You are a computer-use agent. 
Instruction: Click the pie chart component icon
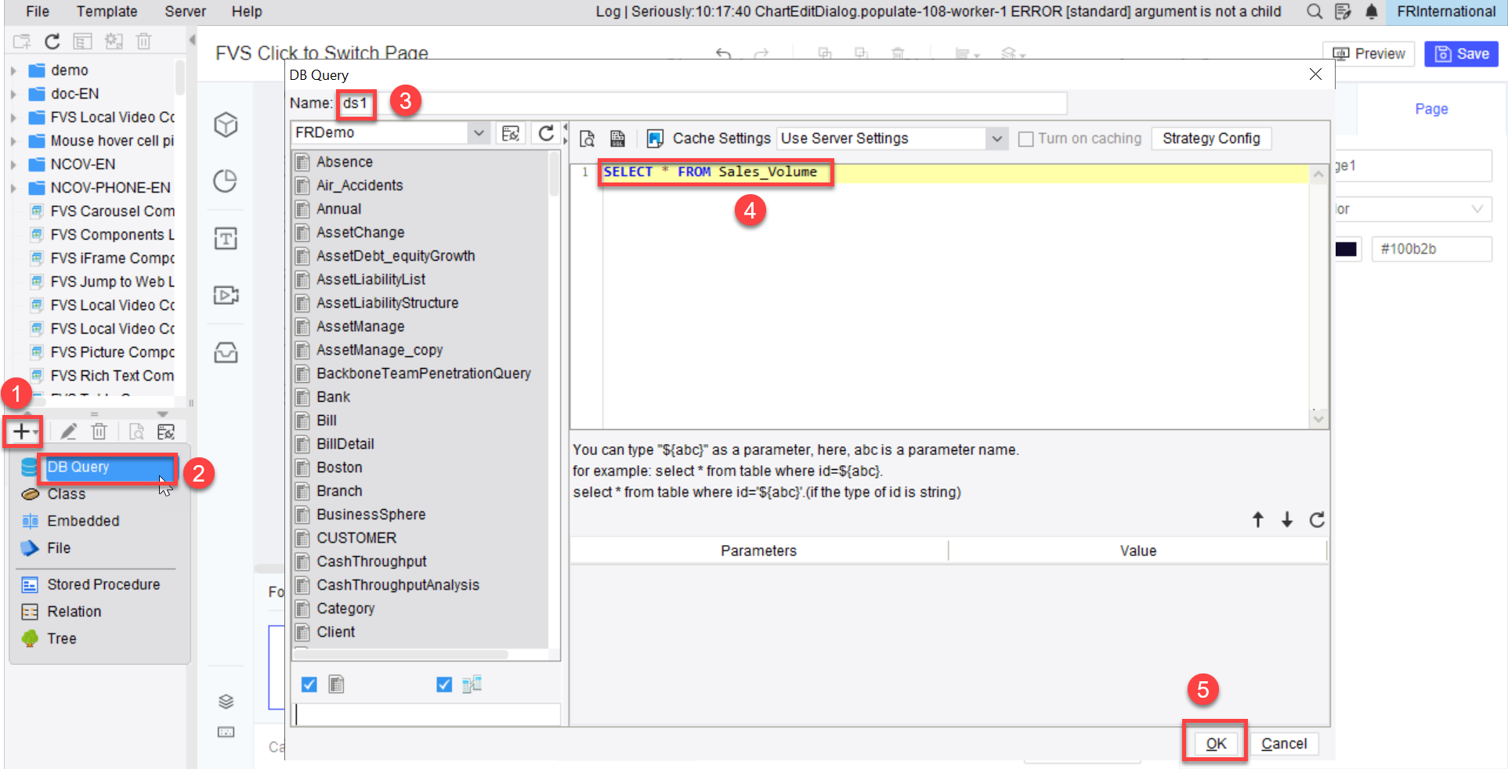226,182
